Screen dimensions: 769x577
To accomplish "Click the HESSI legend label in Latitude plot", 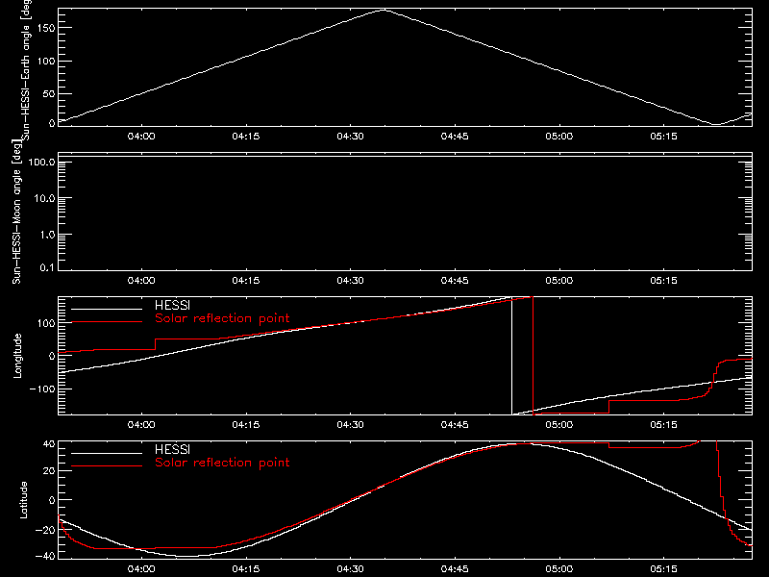I will (172, 450).
